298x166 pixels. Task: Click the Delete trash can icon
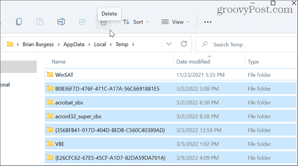(x=103, y=23)
